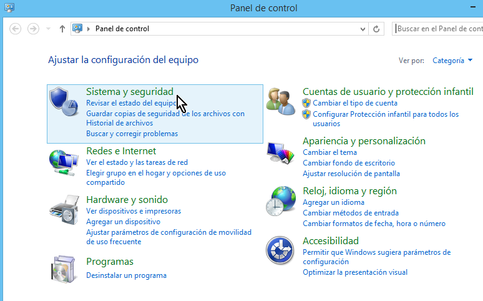
Task: Open Cambiar formatos de fecha, hora o número
Action: click(374, 224)
